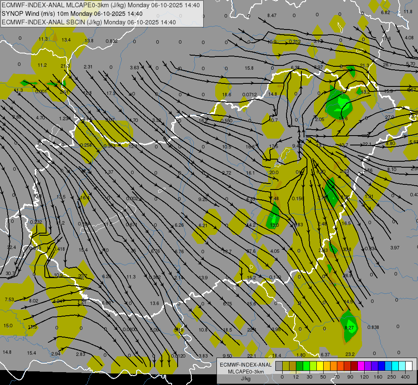This screenshot has width=418, height=385.
Task: Click the value 0.170
Action: pyautogui.click(x=275, y=277)
